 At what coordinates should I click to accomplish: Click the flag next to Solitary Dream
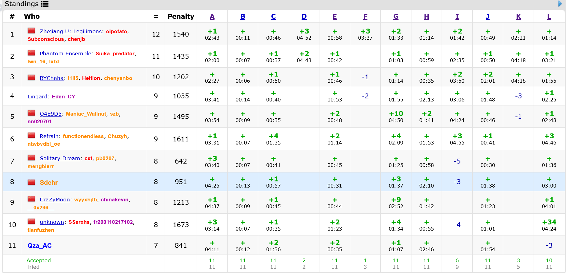31,158
